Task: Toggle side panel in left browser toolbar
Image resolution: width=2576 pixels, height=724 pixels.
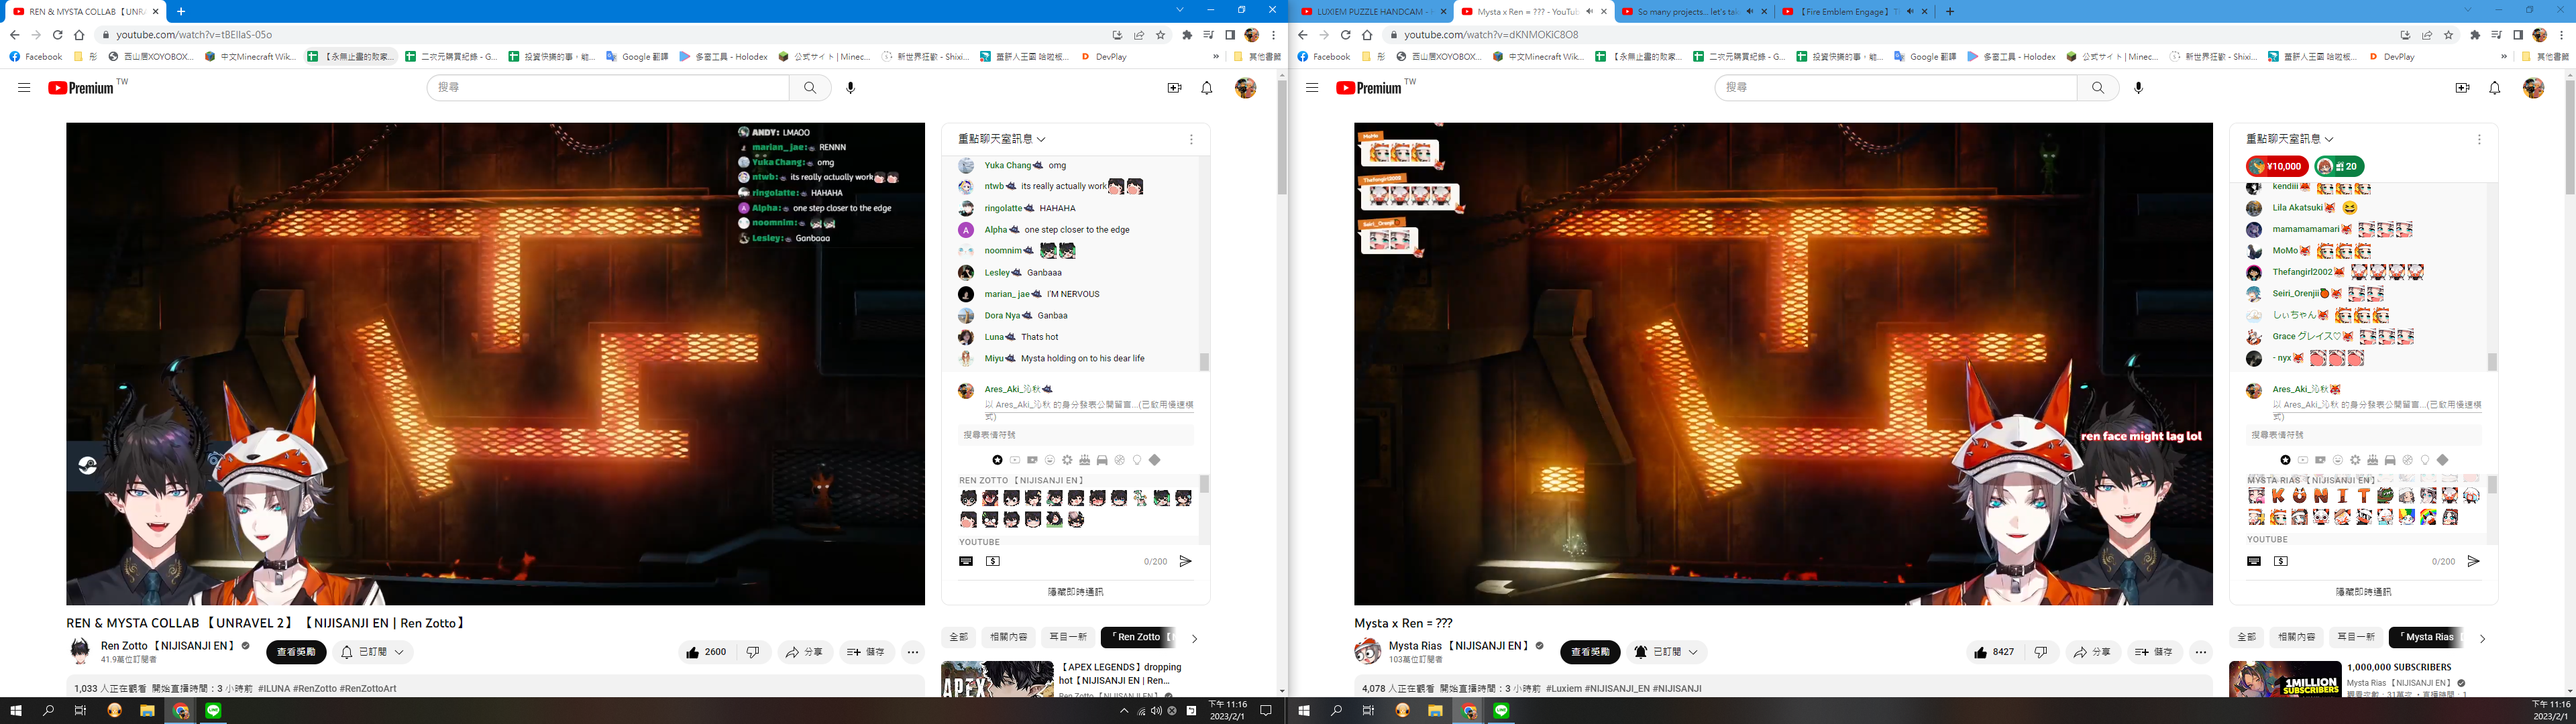Action: (x=1230, y=35)
